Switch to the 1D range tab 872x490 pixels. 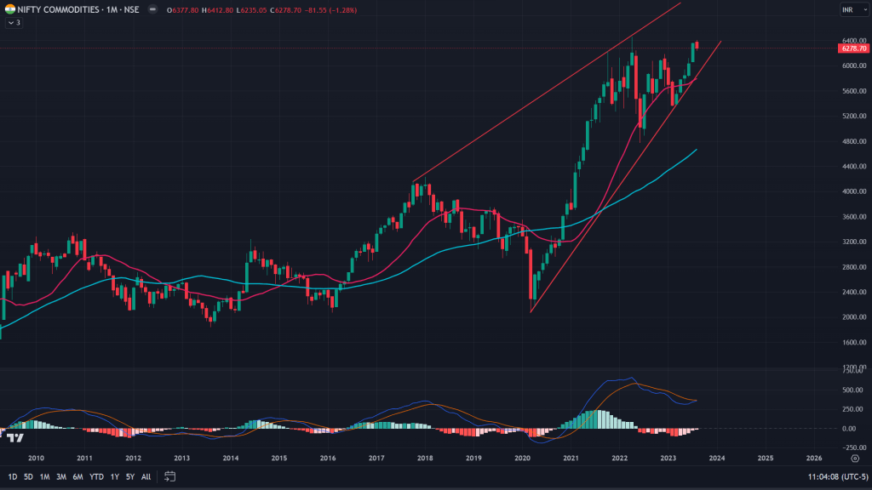pos(12,477)
